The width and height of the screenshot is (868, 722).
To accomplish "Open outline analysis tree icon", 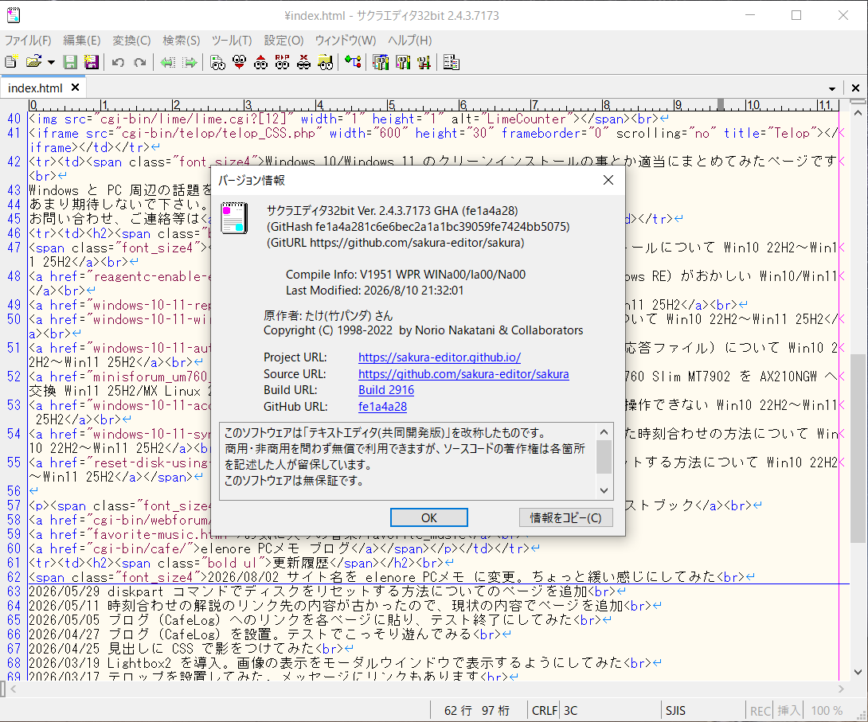I will [x=353, y=62].
